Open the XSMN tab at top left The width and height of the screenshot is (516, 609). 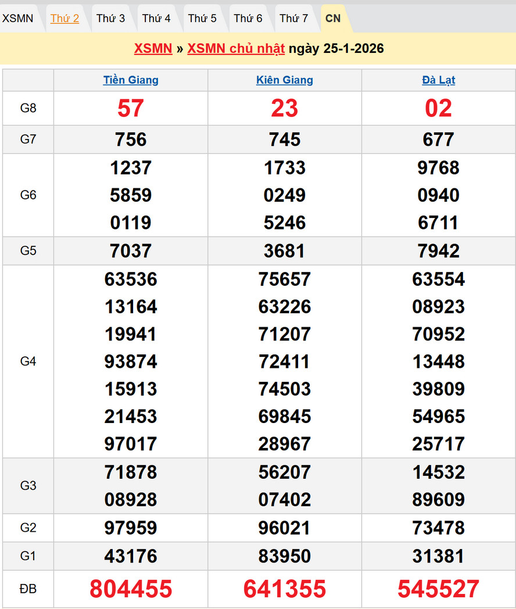coord(18,19)
